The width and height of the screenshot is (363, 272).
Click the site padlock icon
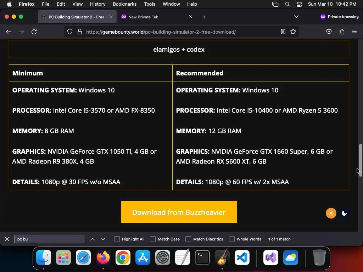point(80,32)
